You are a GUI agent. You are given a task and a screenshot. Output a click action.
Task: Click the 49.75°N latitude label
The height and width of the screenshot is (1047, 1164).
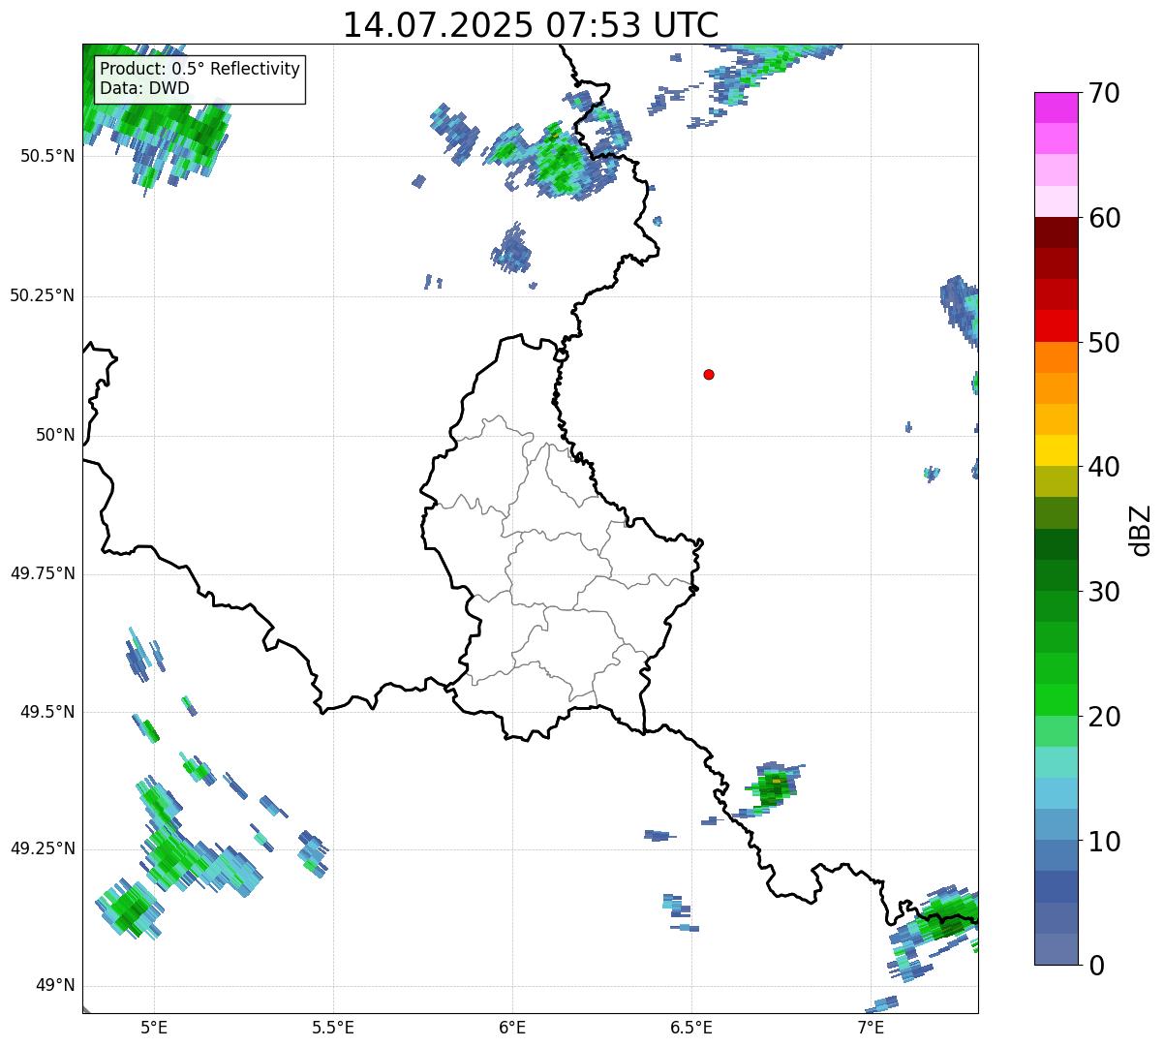pyautogui.click(x=43, y=573)
